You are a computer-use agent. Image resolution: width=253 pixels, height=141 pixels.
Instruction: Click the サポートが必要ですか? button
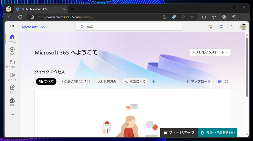coord(217,133)
